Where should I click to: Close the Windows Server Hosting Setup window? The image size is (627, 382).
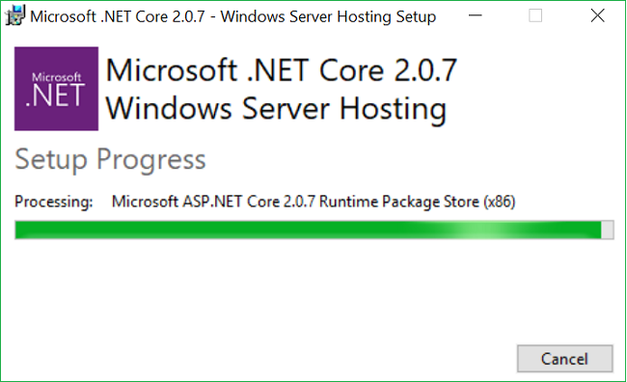pyautogui.click(x=597, y=16)
